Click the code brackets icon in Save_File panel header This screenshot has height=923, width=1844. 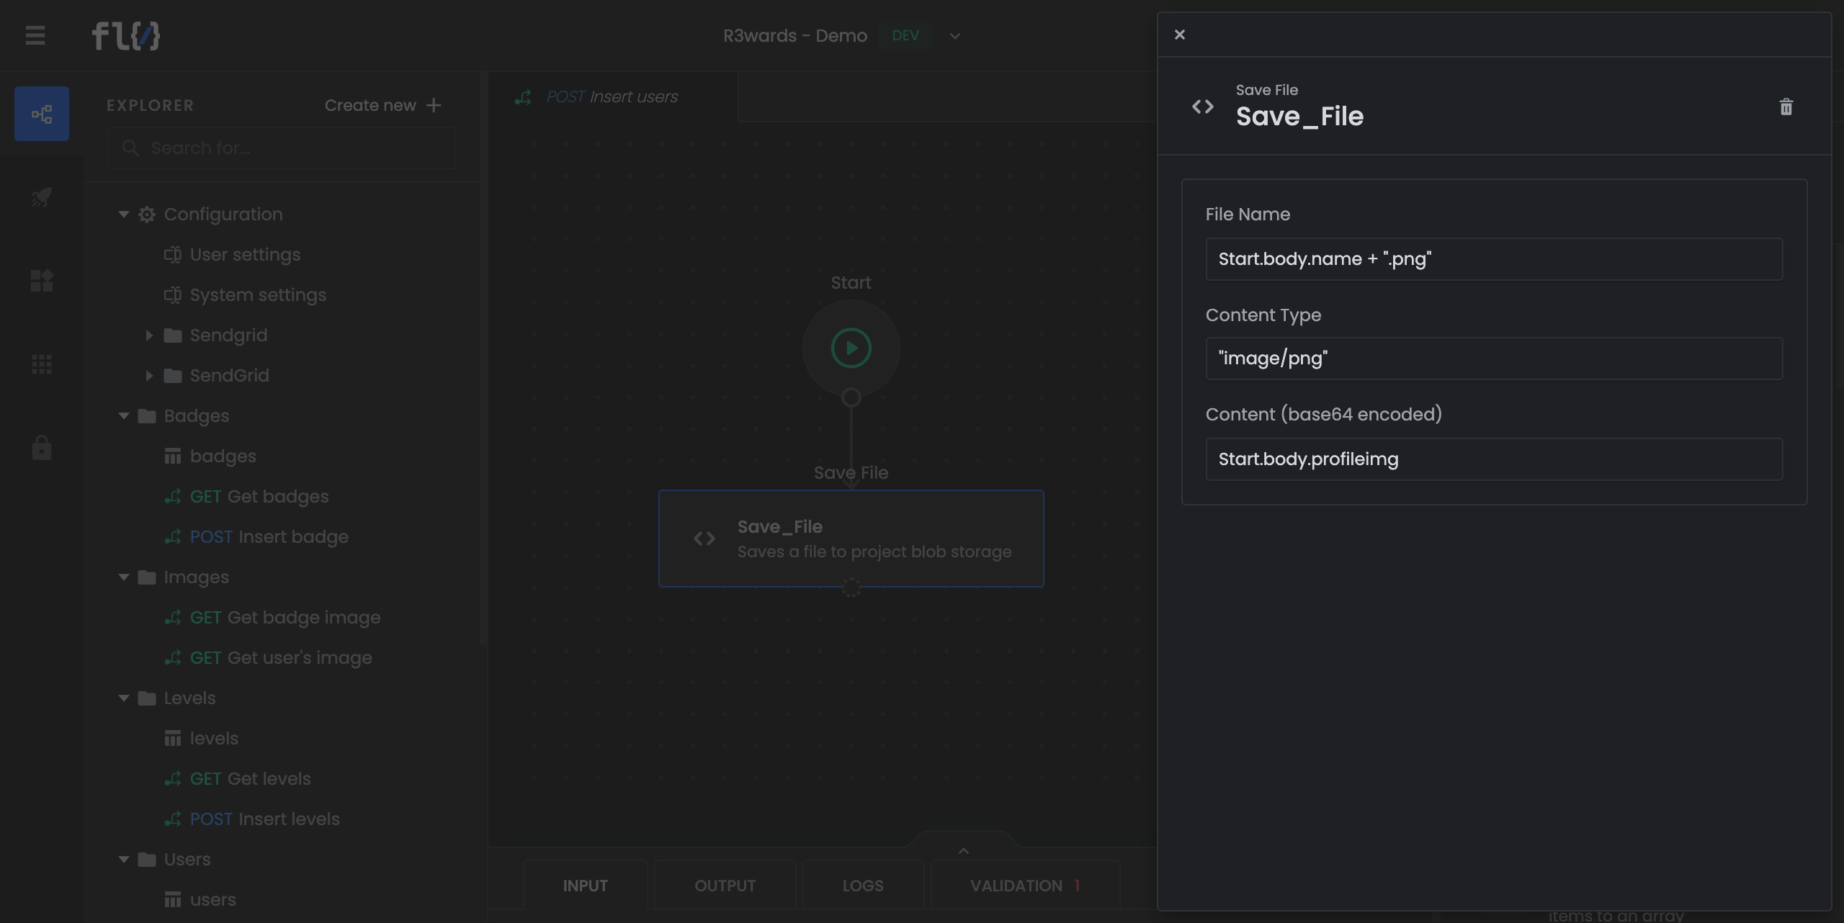(1203, 107)
